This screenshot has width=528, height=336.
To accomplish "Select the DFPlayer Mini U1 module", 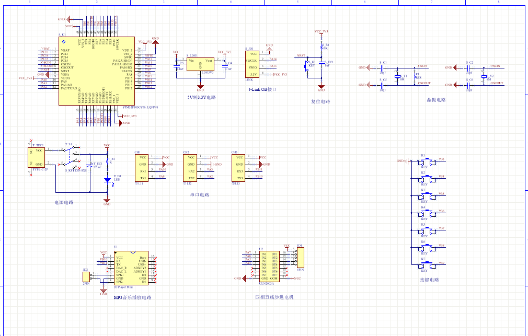I will click(131, 269).
